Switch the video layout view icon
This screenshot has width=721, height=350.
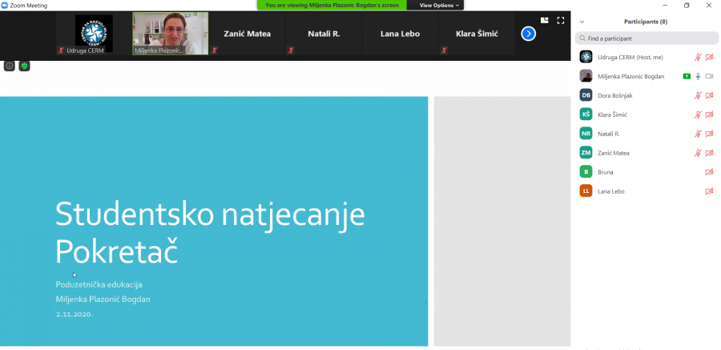click(545, 21)
